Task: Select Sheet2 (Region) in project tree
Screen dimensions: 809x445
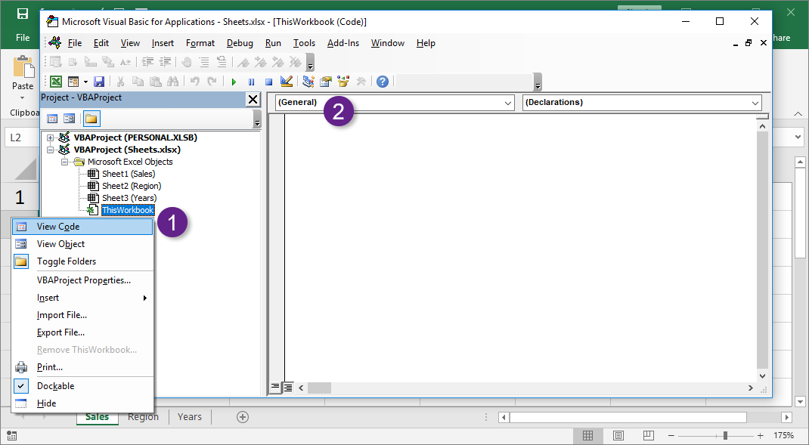Action: [132, 186]
